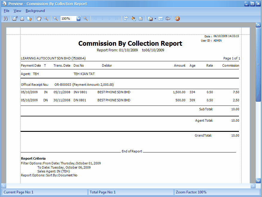The width and height of the screenshot is (262, 197).
Task: Click the Commission By Collection Report title
Action: [x=130, y=43]
